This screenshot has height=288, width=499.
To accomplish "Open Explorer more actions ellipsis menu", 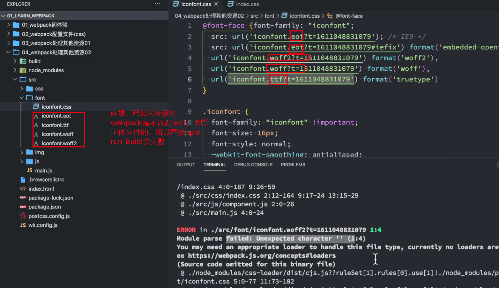I will pyautogui.click(x=157, y=4).
